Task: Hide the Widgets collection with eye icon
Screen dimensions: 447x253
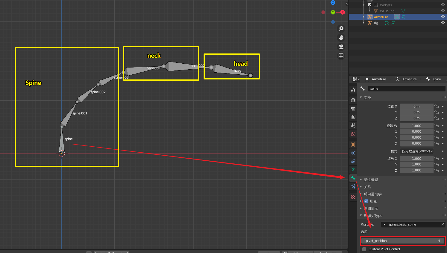Action: pos(443,5)
